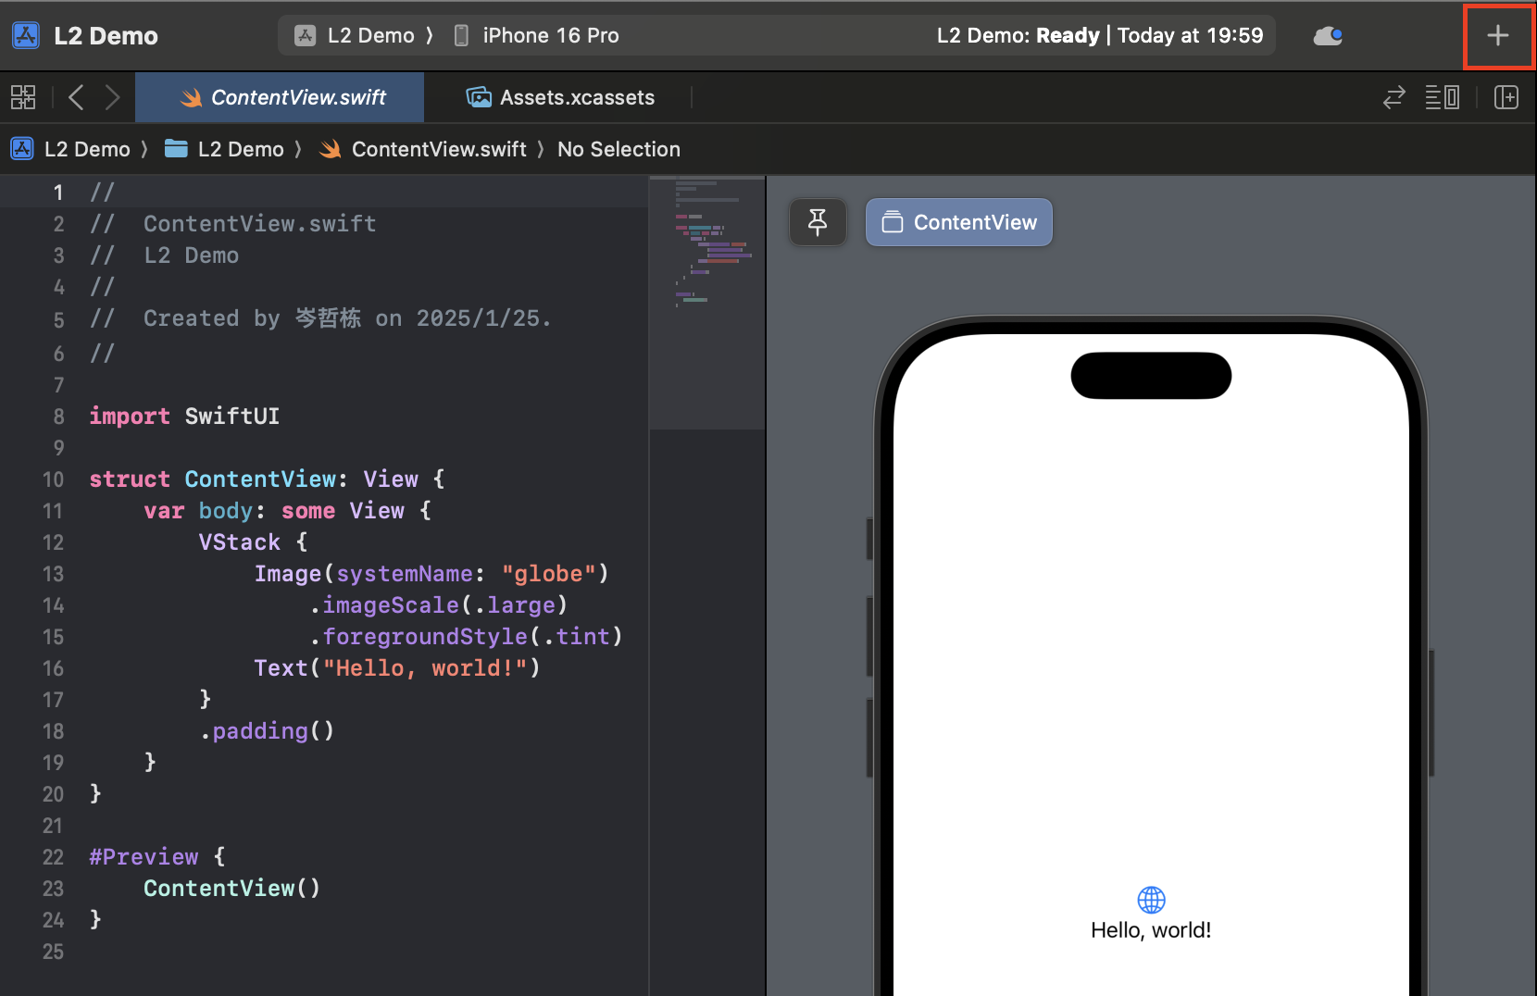This screenshot has height=996, width=1537.
Task: Click ContentView() call on line 23
Action: pyautogui.click(x=232, y=889)
